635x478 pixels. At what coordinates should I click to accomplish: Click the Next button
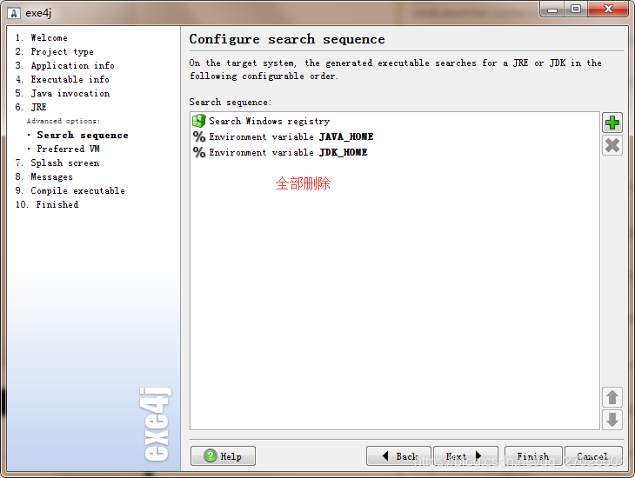465,455
